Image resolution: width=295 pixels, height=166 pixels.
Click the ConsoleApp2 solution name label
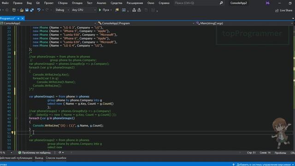239,3
